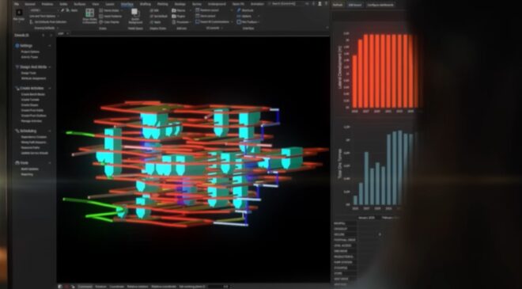Switch to the Drafting ribbon tab
The height and width of the screenshot is (289, 522).
pyautogui.click(x=146, y=4)
